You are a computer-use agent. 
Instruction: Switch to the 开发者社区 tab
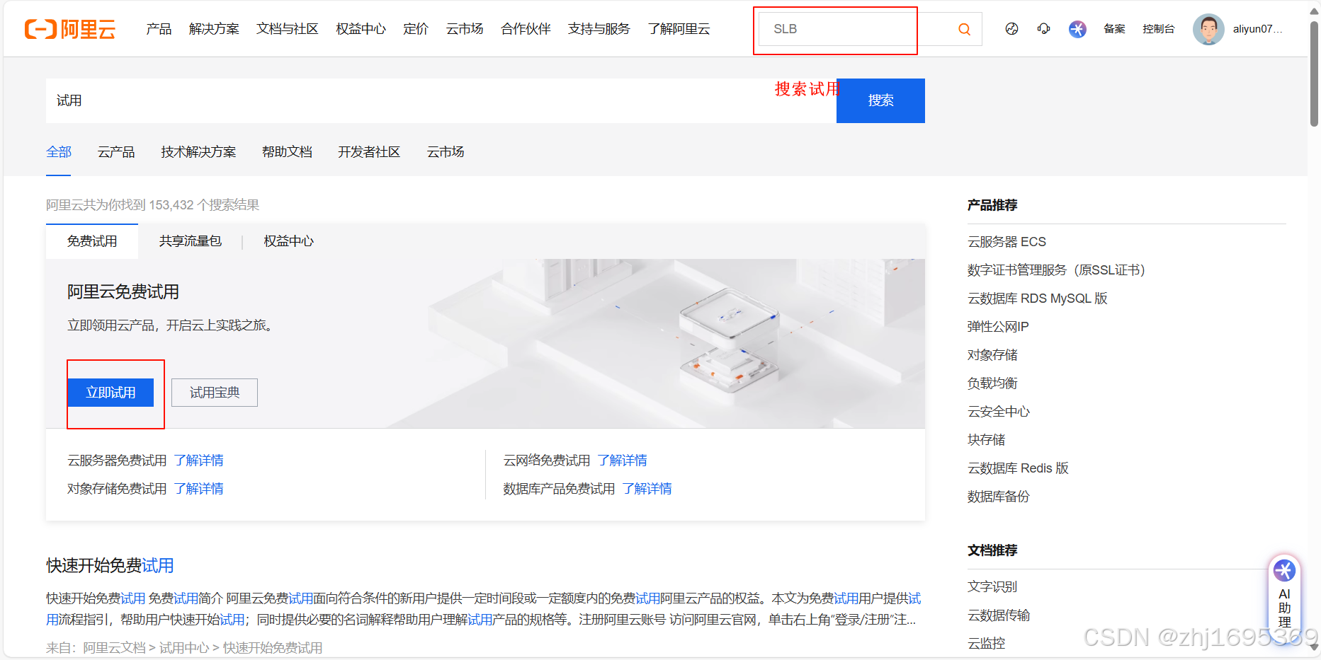(369, 152)
